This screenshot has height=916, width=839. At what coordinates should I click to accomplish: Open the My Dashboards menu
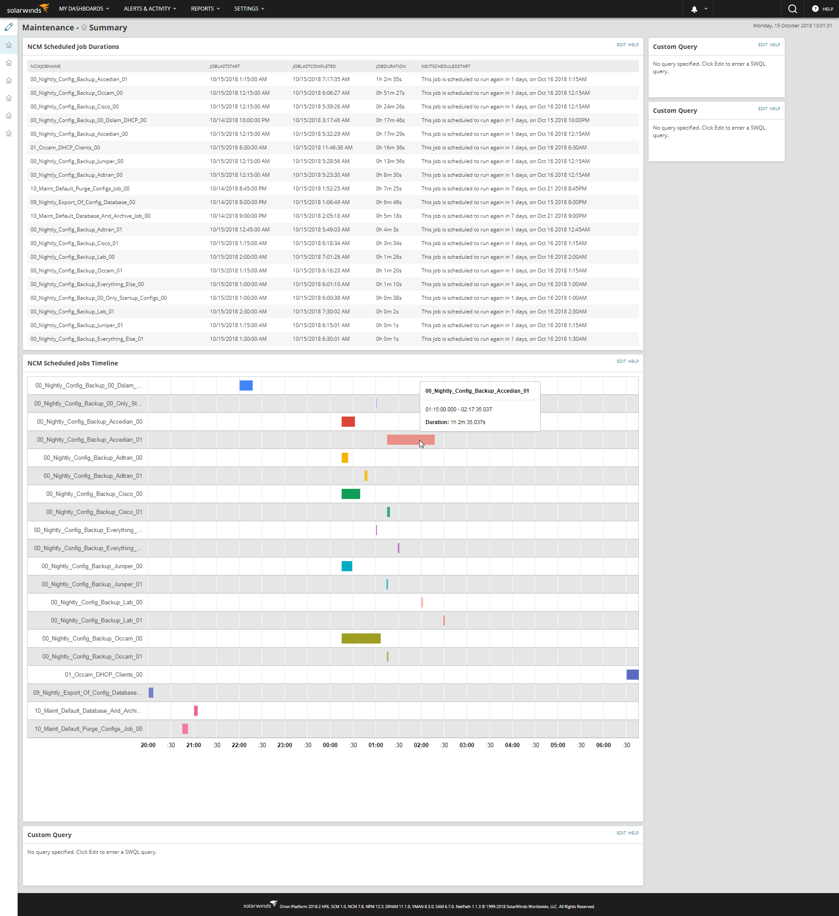(x=84, y=9)
